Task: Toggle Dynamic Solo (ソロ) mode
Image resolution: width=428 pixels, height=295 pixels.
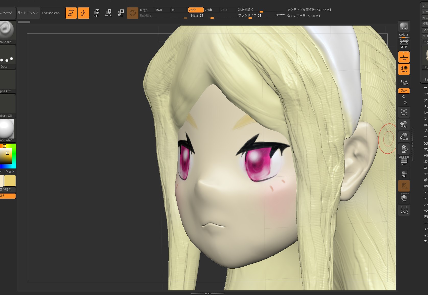Action: 404,198
